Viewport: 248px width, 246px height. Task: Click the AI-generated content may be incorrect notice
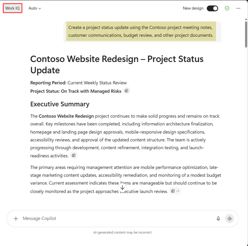point(122,232)
